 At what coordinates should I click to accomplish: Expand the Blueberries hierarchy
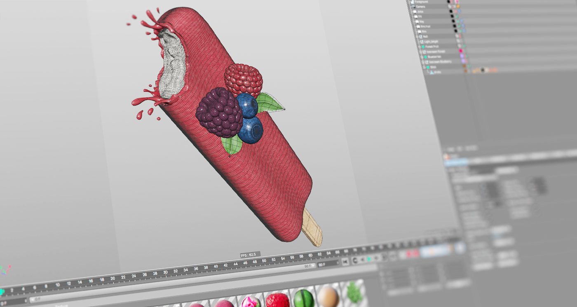pyautogui.click(x=422, y=57)
